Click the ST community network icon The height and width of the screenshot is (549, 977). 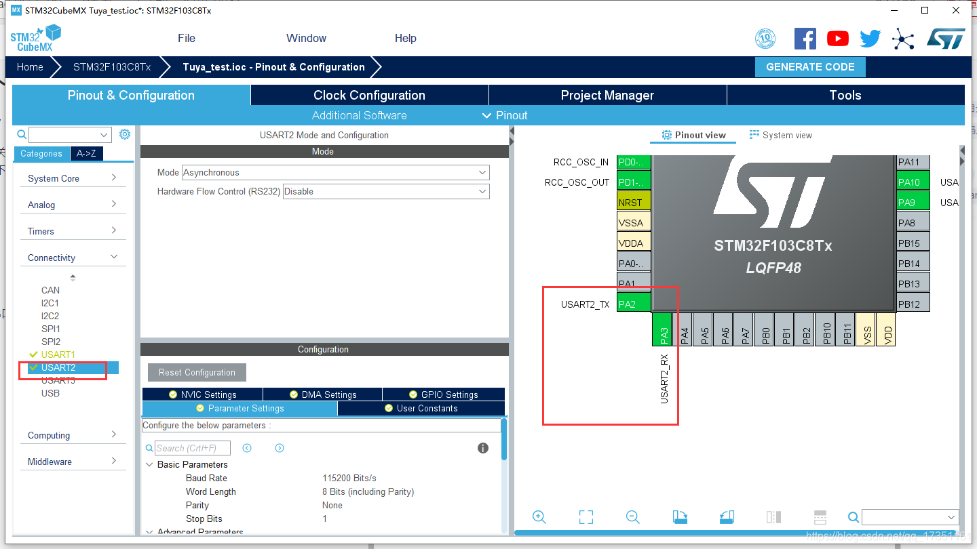[x=903, y=39]
